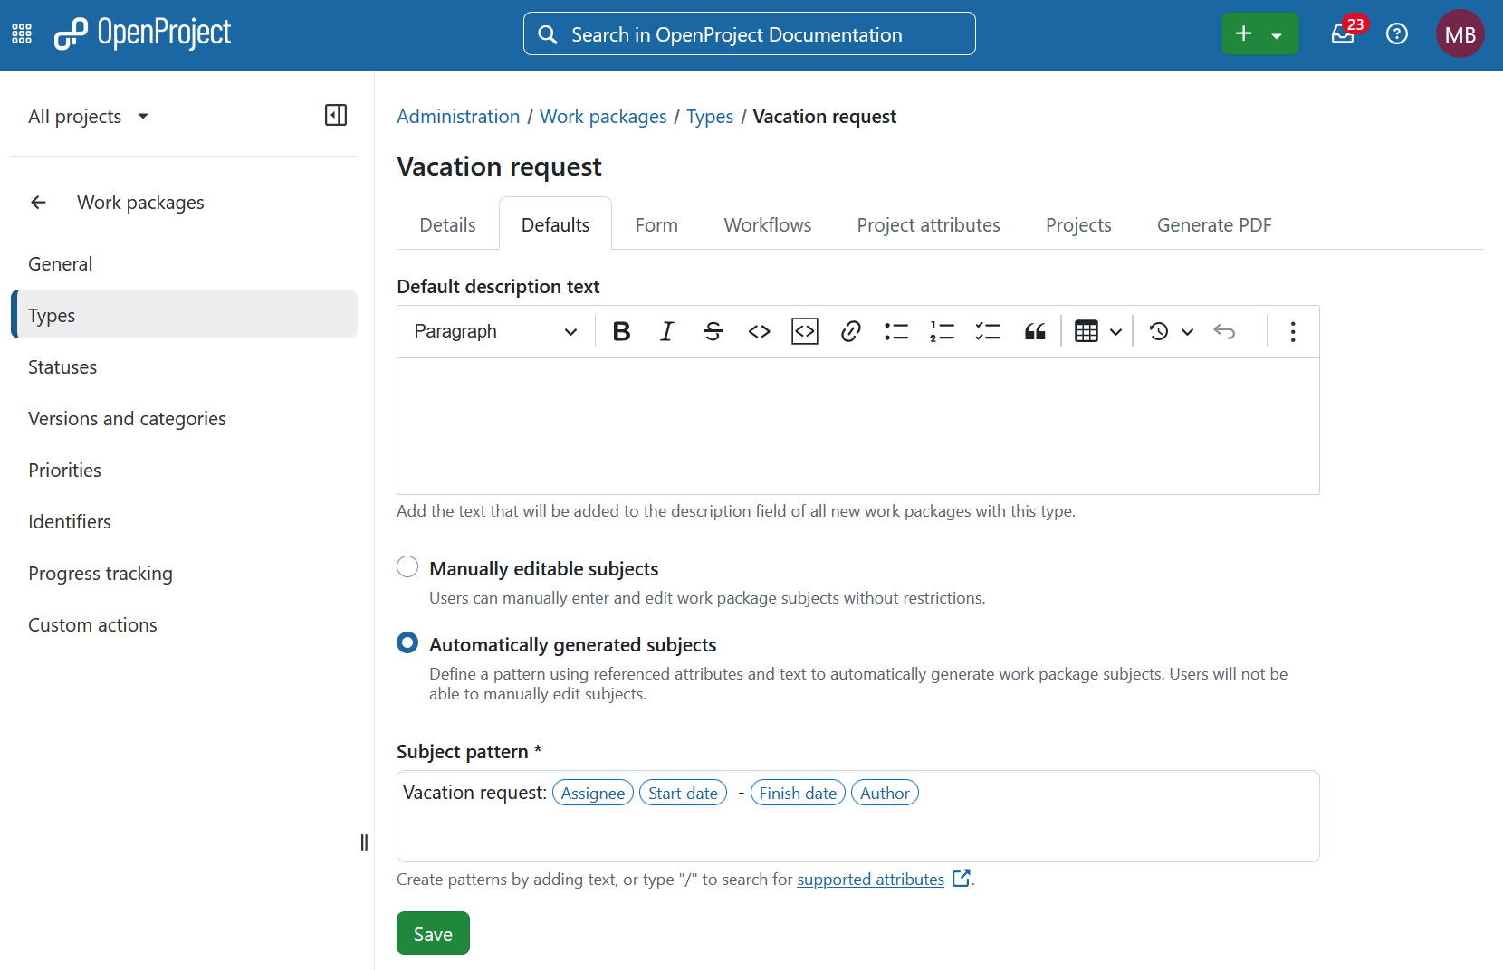Apply italic formatting in the description editor
The image size is (1503, 970).
pyautogui.click(x=667, y=332)
